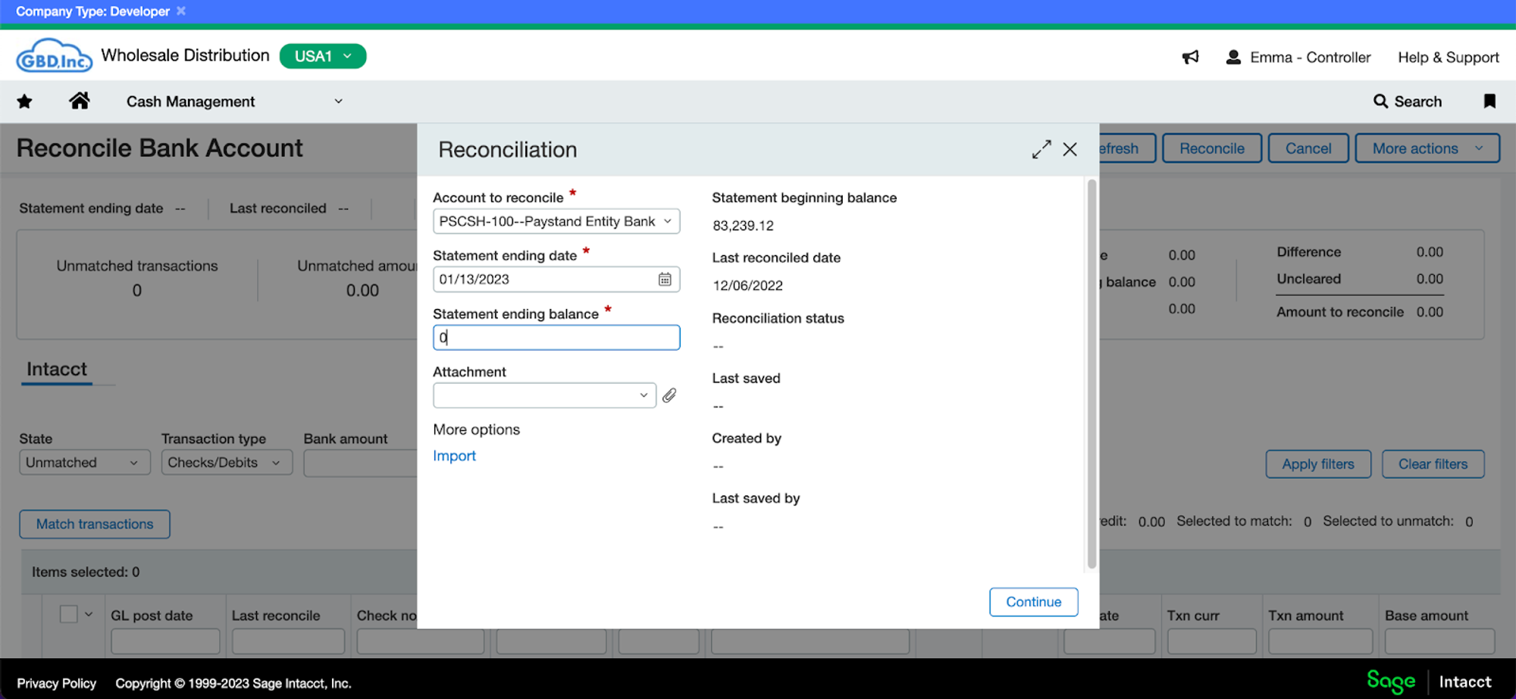The width and height of the screenshot is (1516, 699).
Task: Attach a file using the paperclip icon
Action: [669, 395]
